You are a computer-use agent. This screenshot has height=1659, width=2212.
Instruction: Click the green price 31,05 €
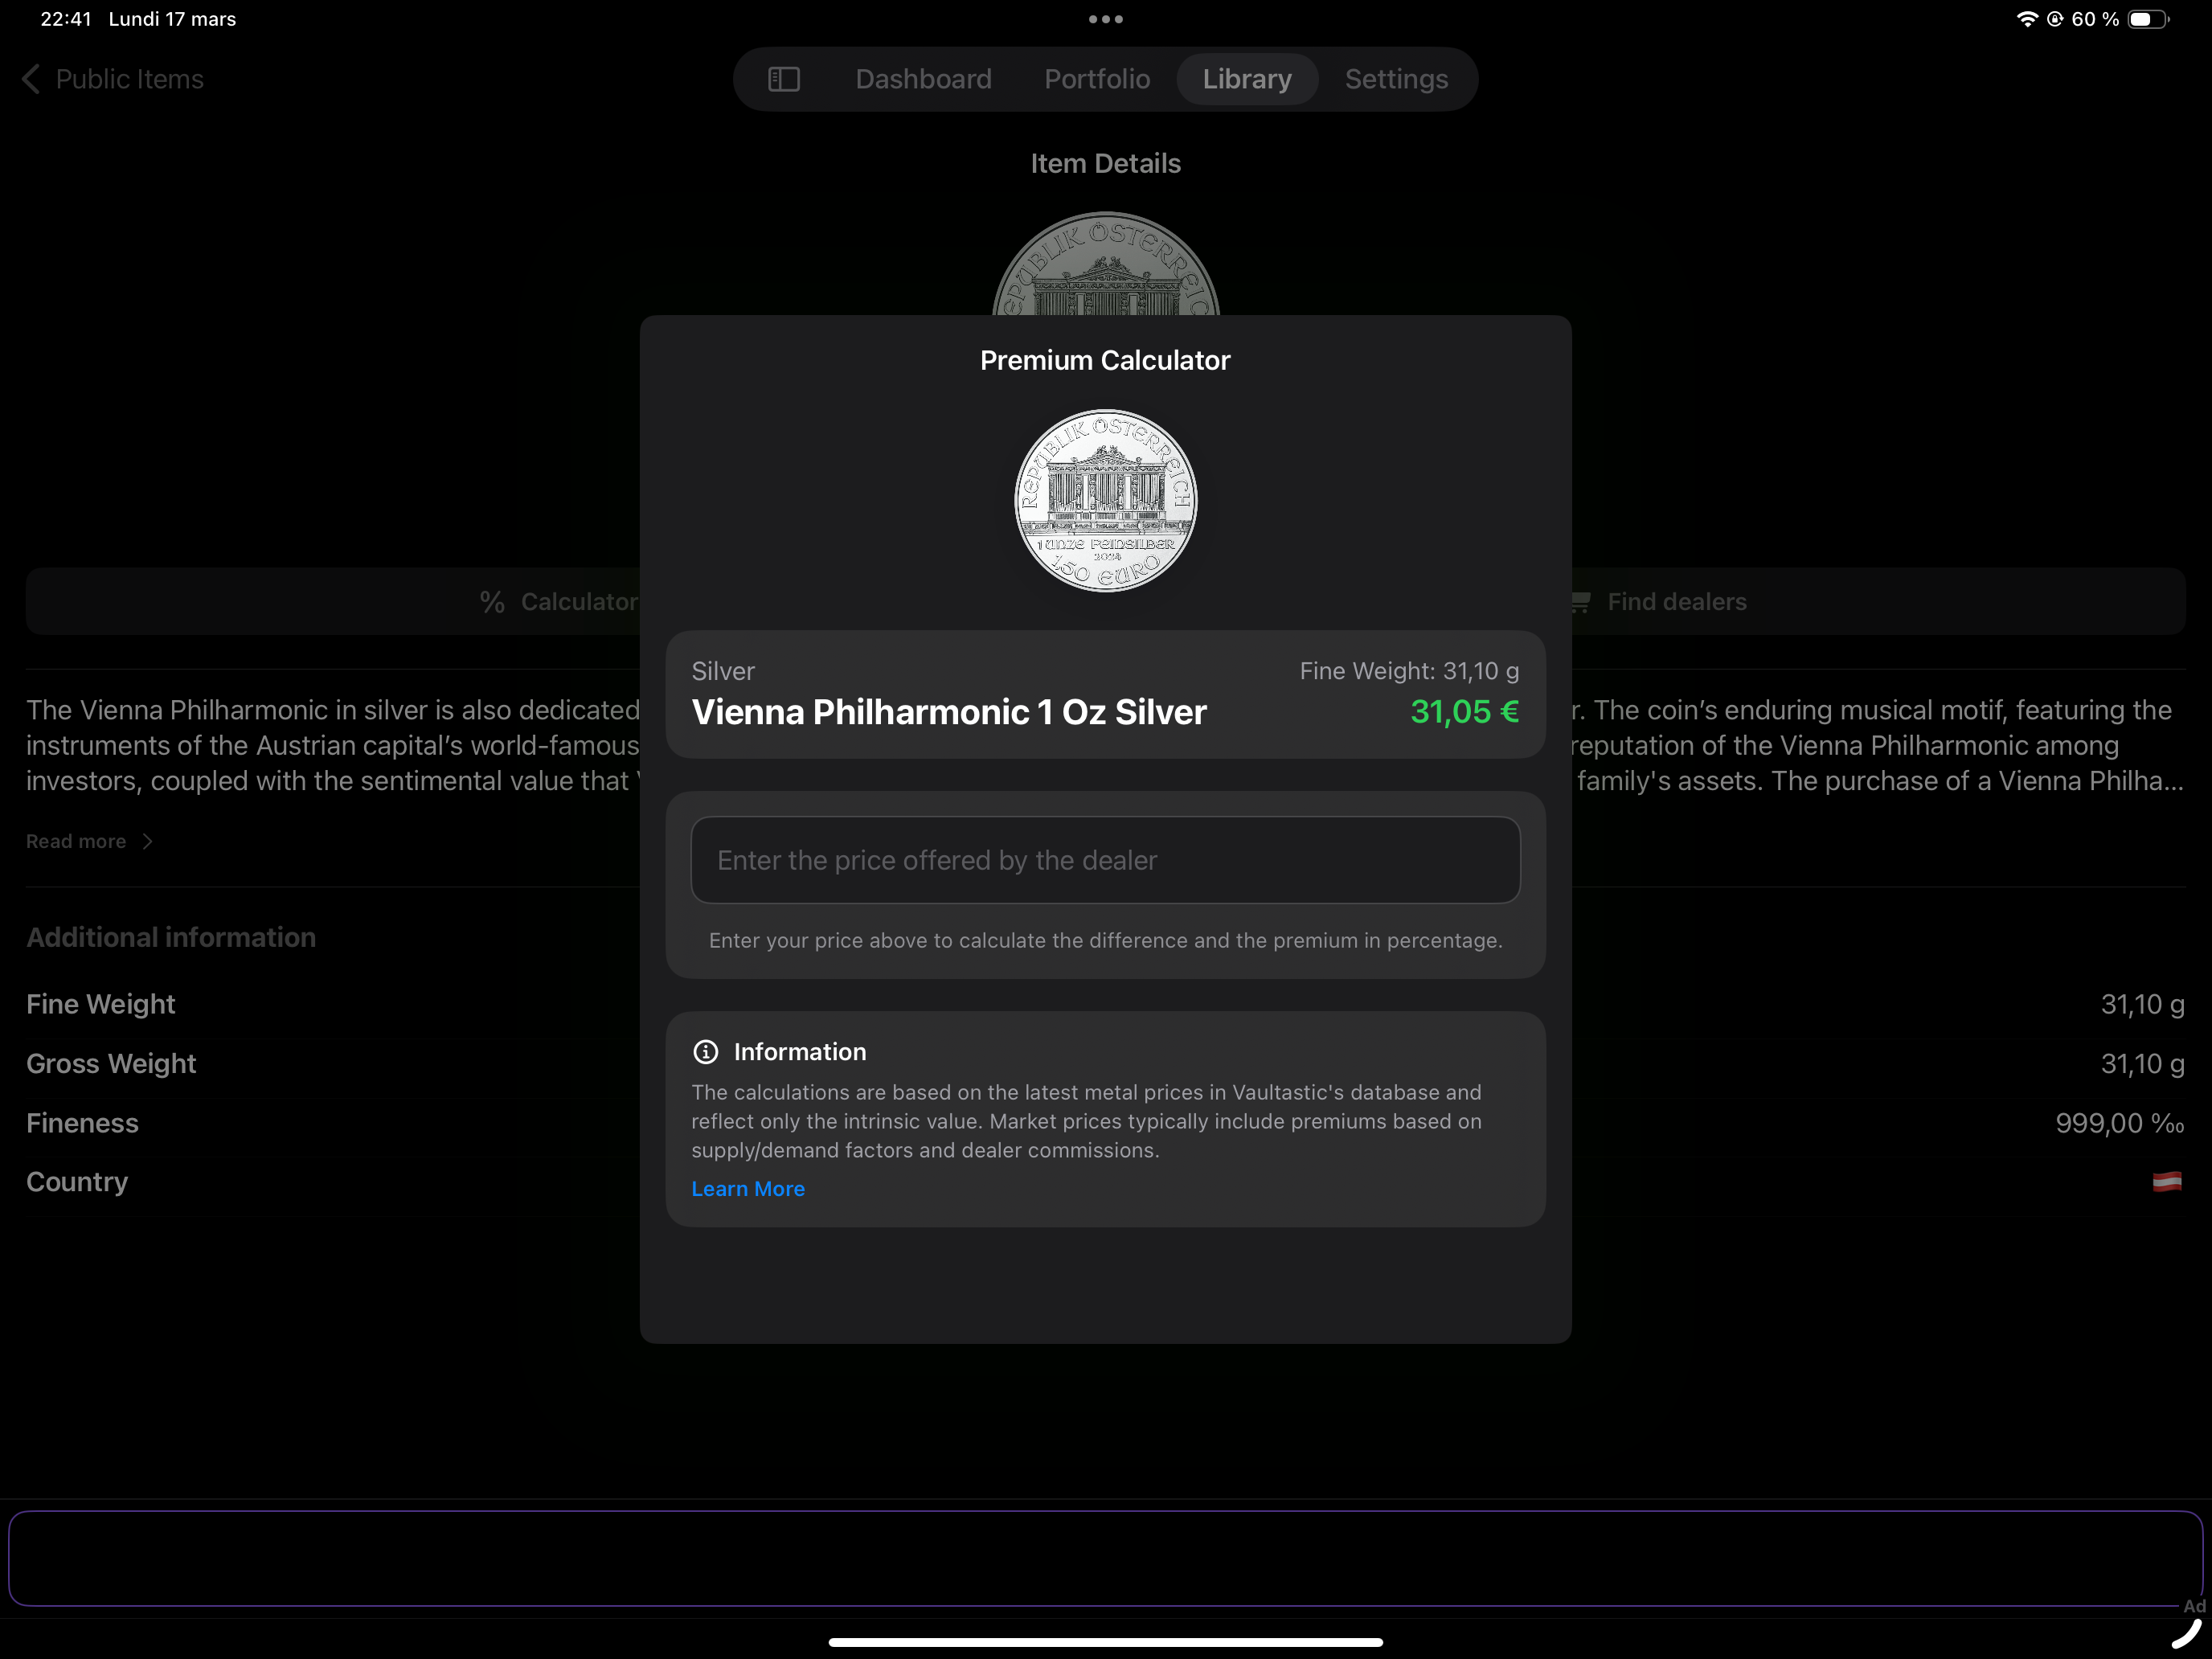[x=1464, y=712]
